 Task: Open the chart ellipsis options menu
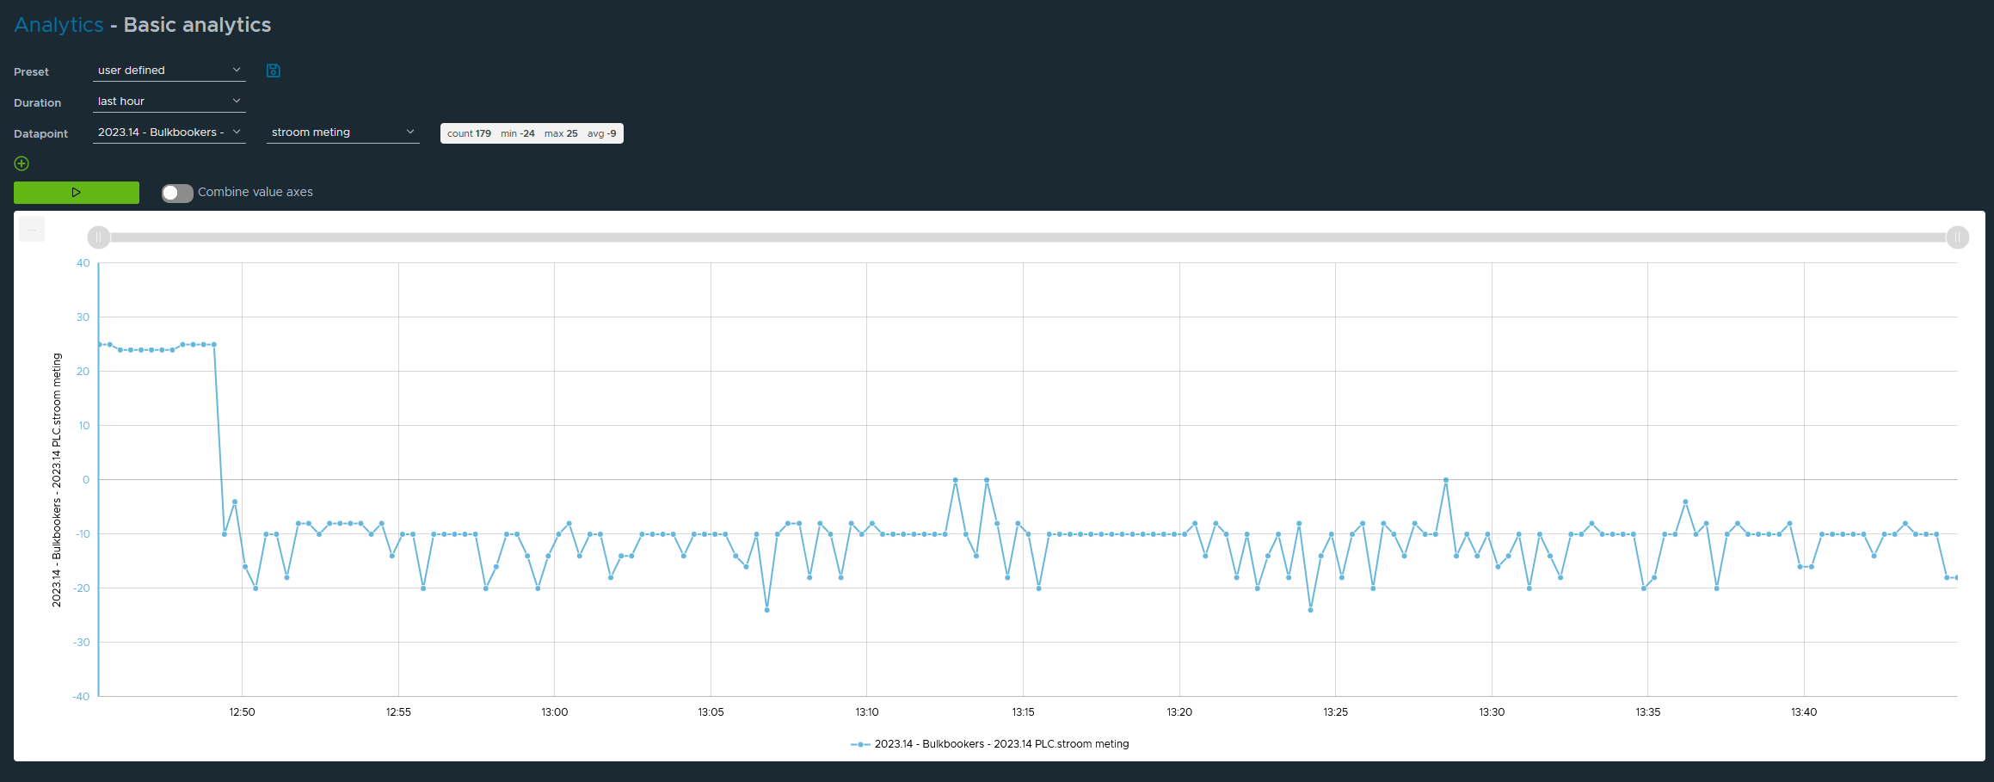[32, 230]
